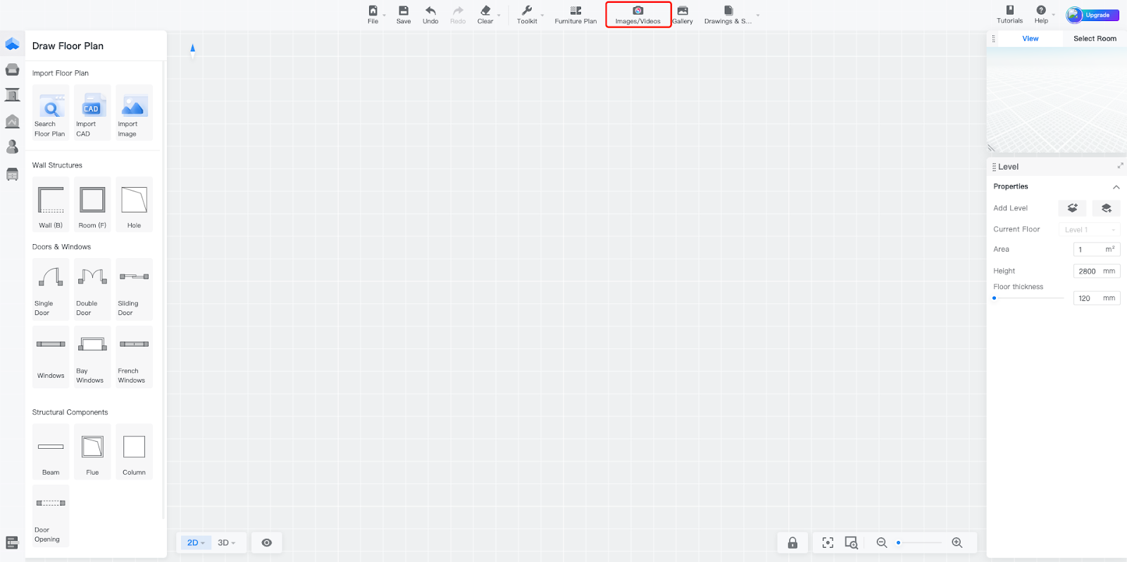The image size is (1127, 562).
Task: Click the first Add Level button
Action: [1072, 208]
